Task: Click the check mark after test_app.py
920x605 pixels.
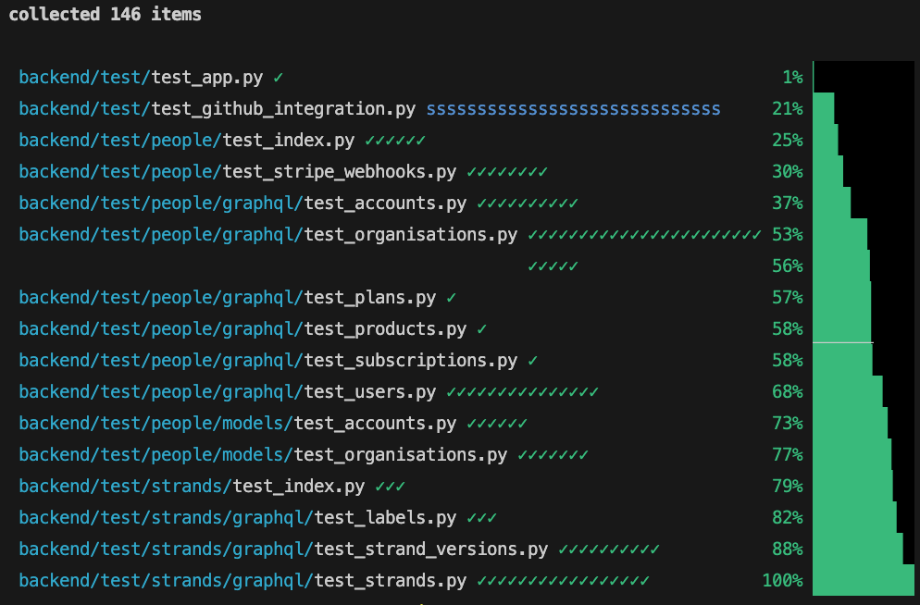Action: 279,78
